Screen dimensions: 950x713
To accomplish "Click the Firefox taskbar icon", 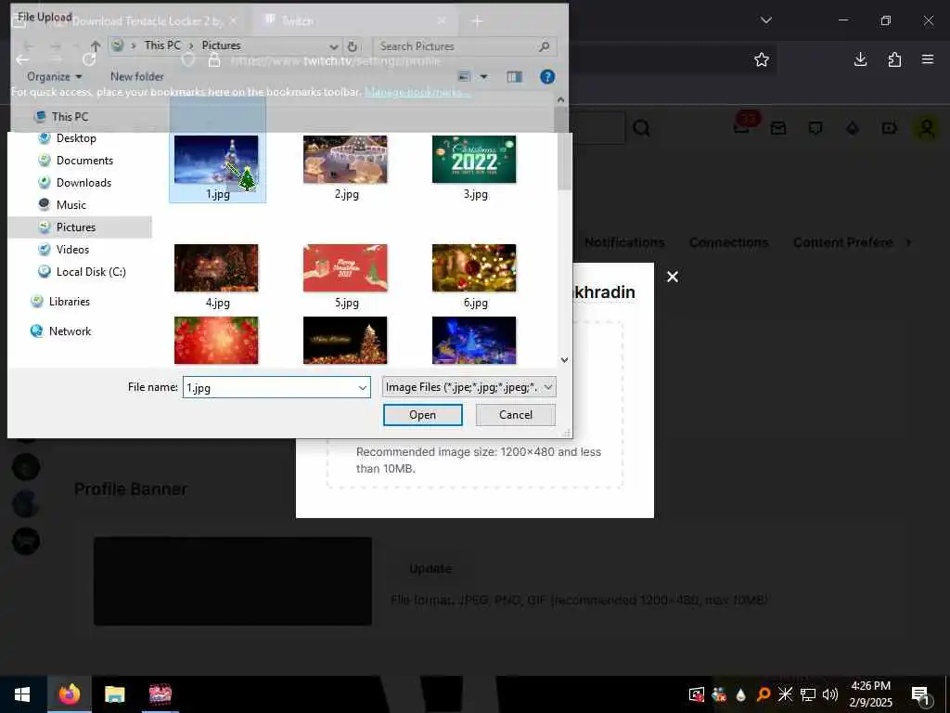I will click(x=70, y=694).
